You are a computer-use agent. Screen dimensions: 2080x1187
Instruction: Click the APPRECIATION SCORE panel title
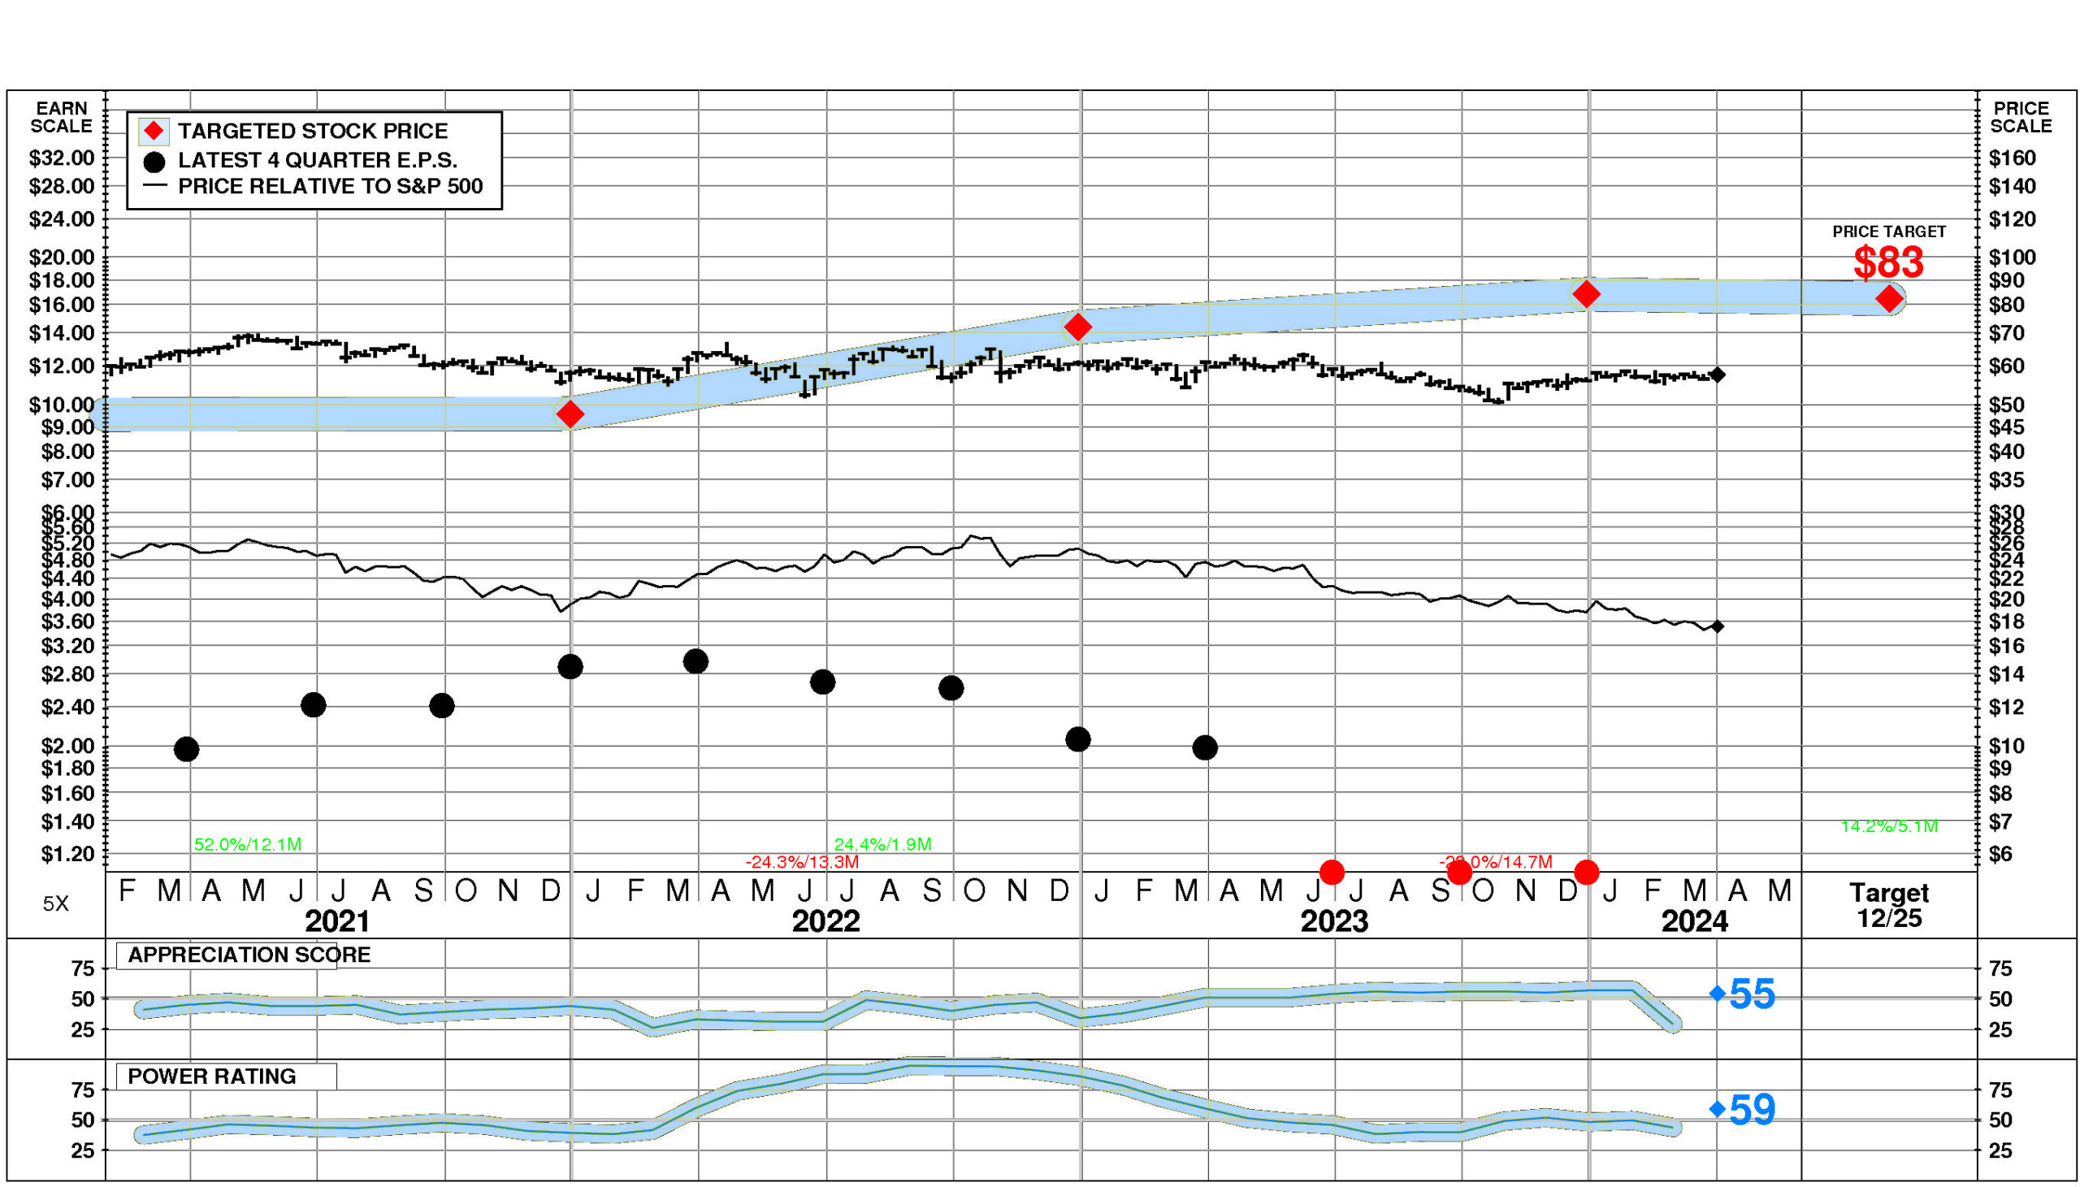[x=249, y=955]
